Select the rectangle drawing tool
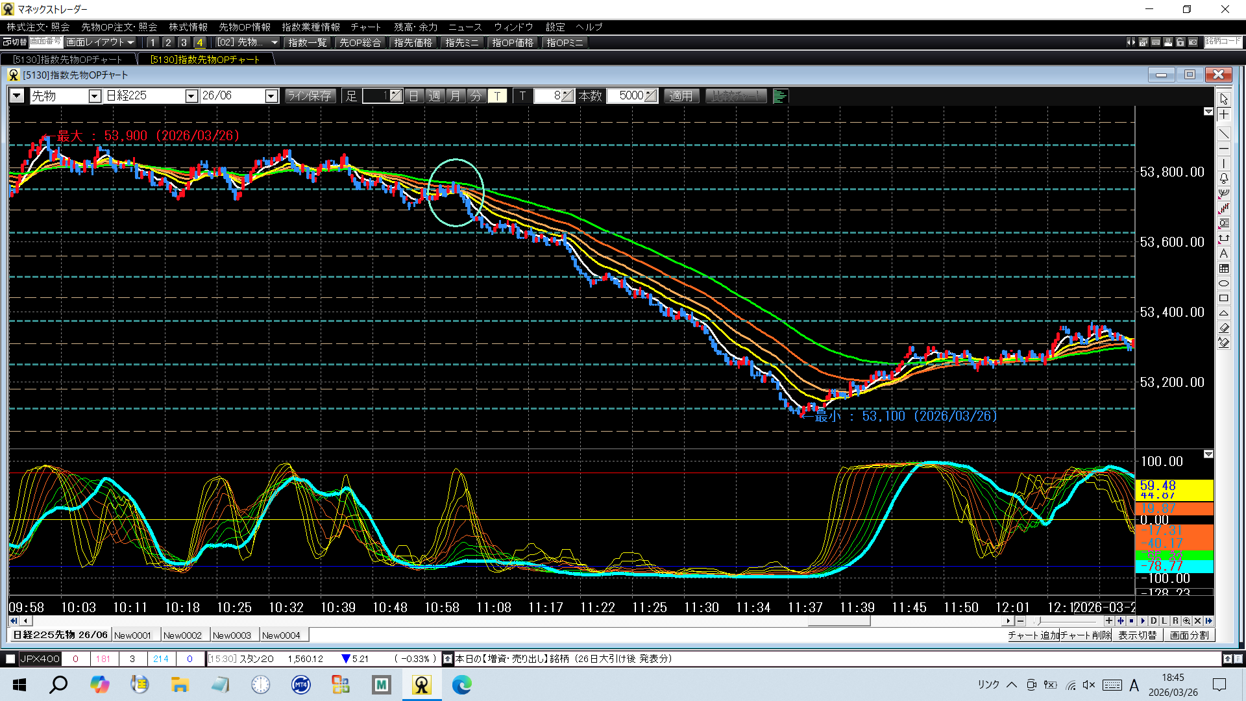Screen dimensions: 1246x701 [1223, 299]
